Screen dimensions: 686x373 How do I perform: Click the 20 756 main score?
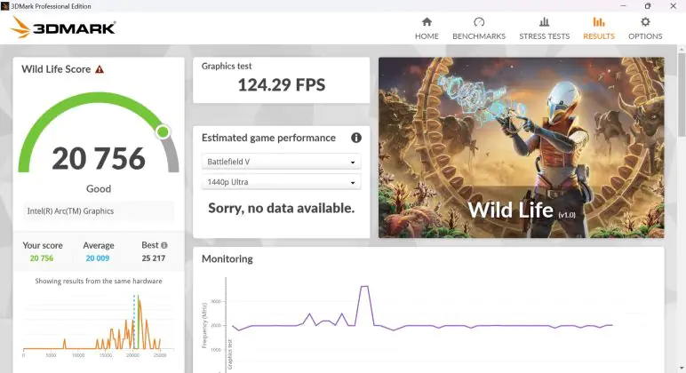pos(99,158)
